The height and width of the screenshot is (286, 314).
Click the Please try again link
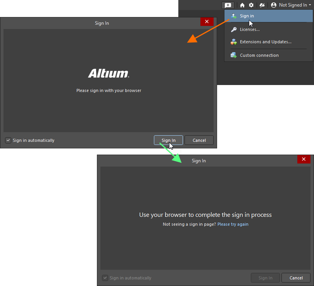(x=233, y=224)
